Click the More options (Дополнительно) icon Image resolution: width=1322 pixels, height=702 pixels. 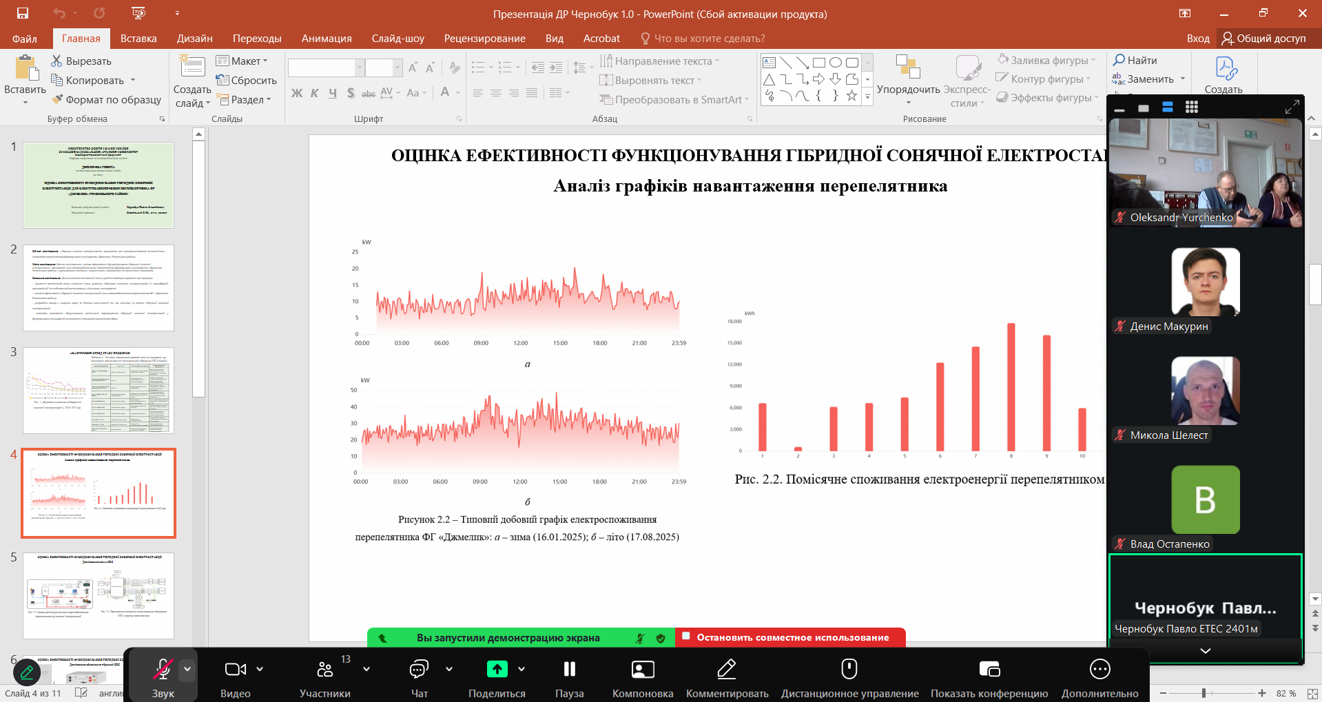pyautogui.click(x=1099, y=669)
